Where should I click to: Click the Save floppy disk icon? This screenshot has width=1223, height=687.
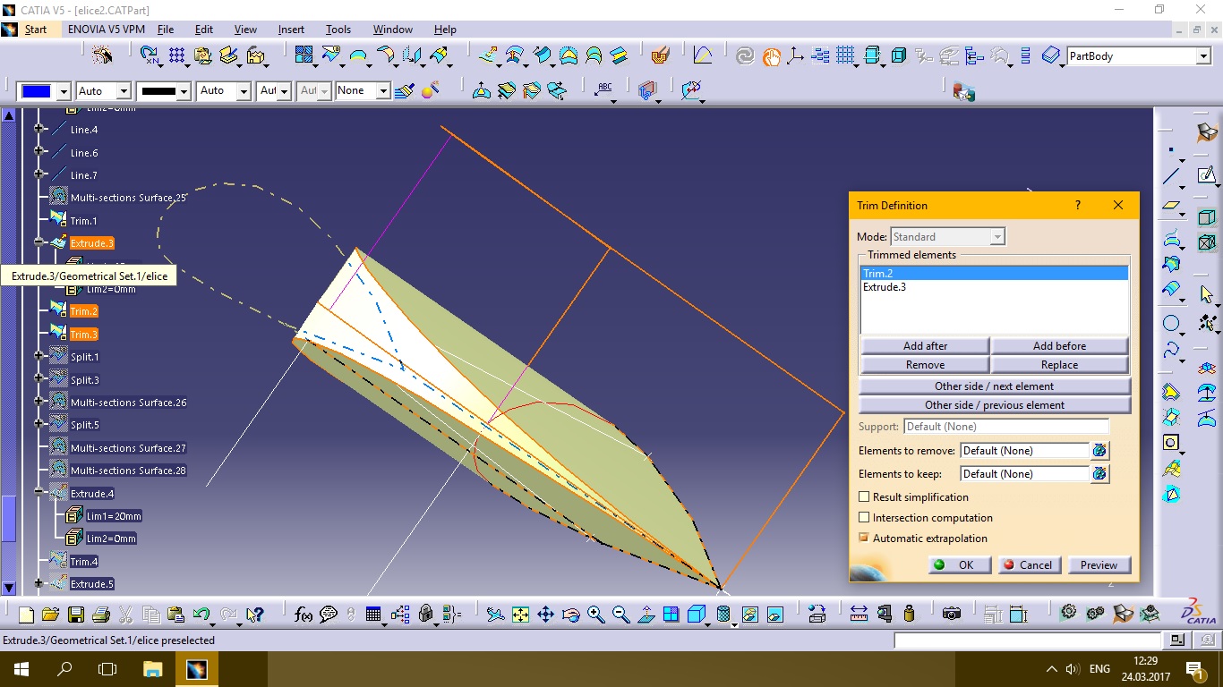[x=75, y=615]
